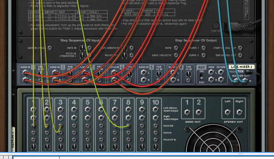Click the AUX Send L jack
Image resolution: width=274 pixels, height=159 pixels.
(x=211, y=72)
